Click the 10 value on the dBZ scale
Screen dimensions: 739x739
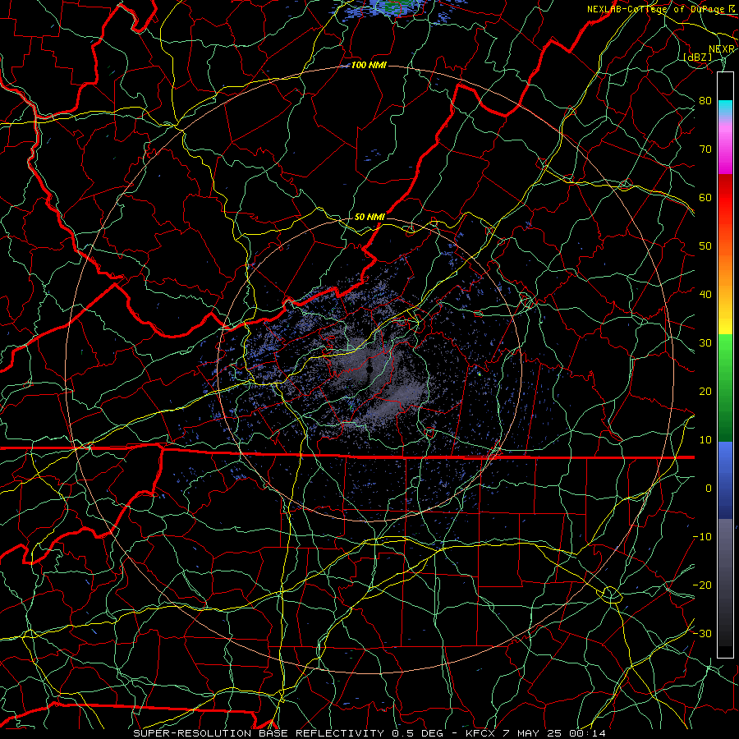(x=705, y=440)
